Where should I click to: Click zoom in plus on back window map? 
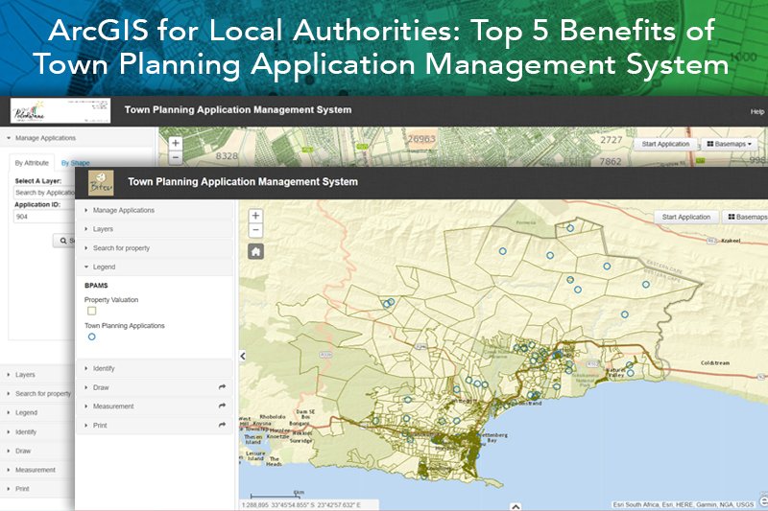176,143
